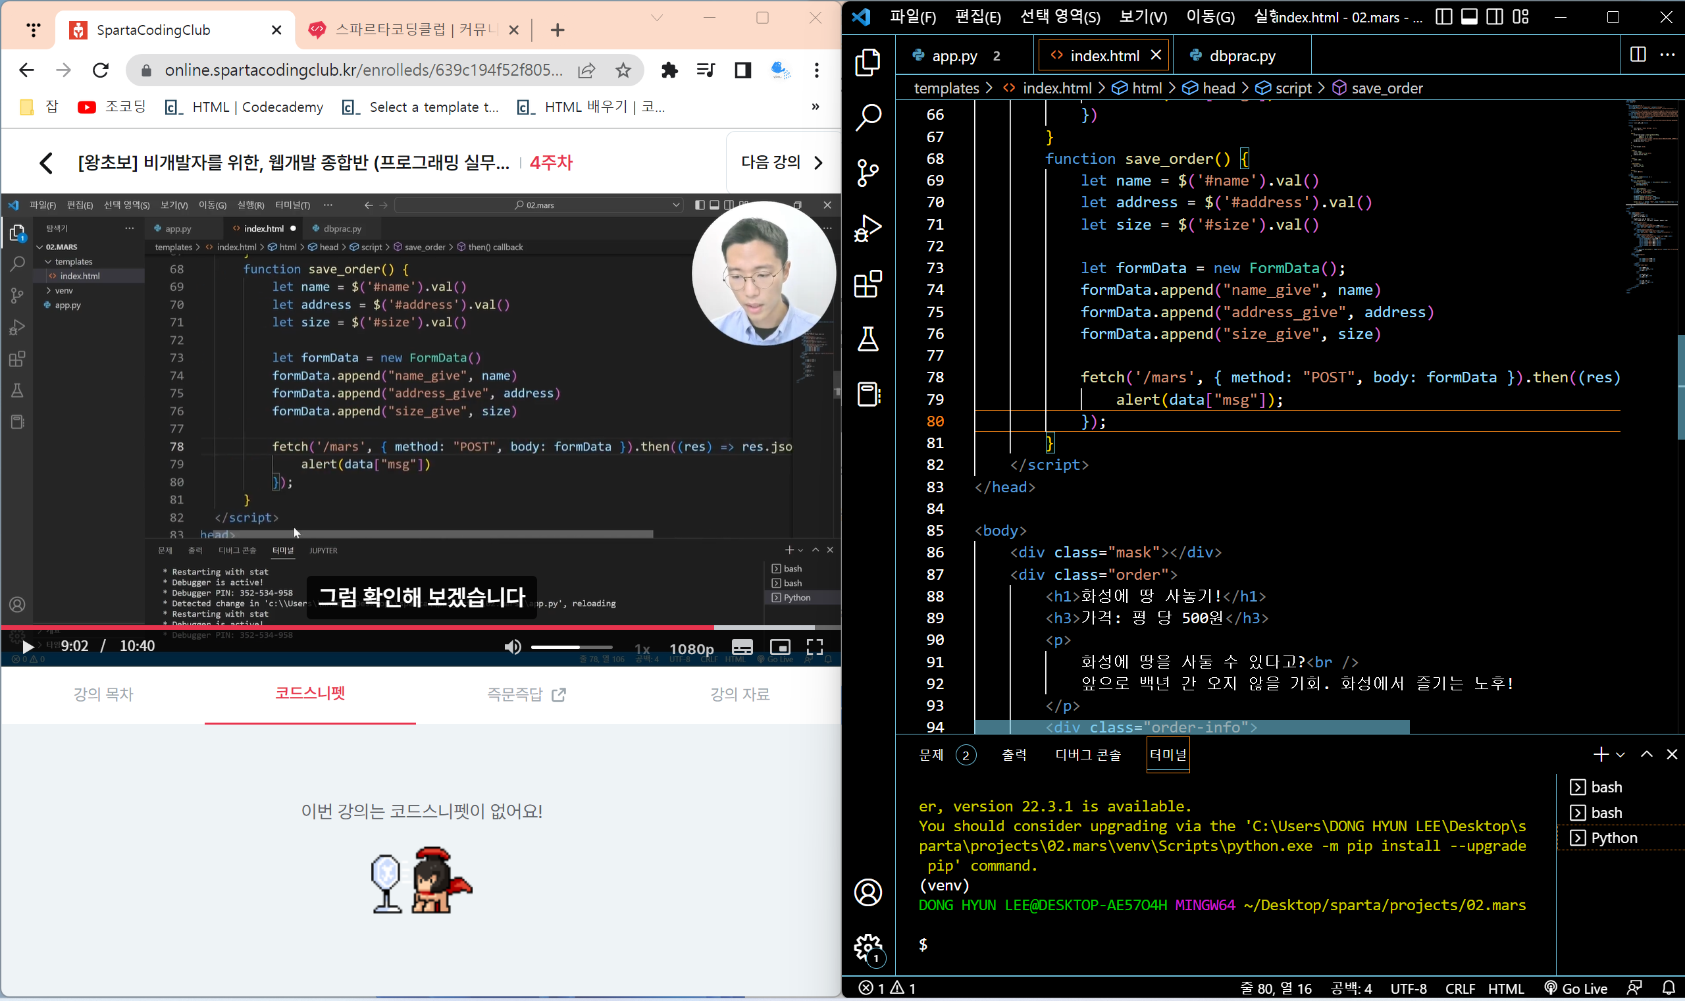Open the Explorer view in VS Code activity bar
This screenshot has height=1001, width=1685.
(x=868, y=62)
